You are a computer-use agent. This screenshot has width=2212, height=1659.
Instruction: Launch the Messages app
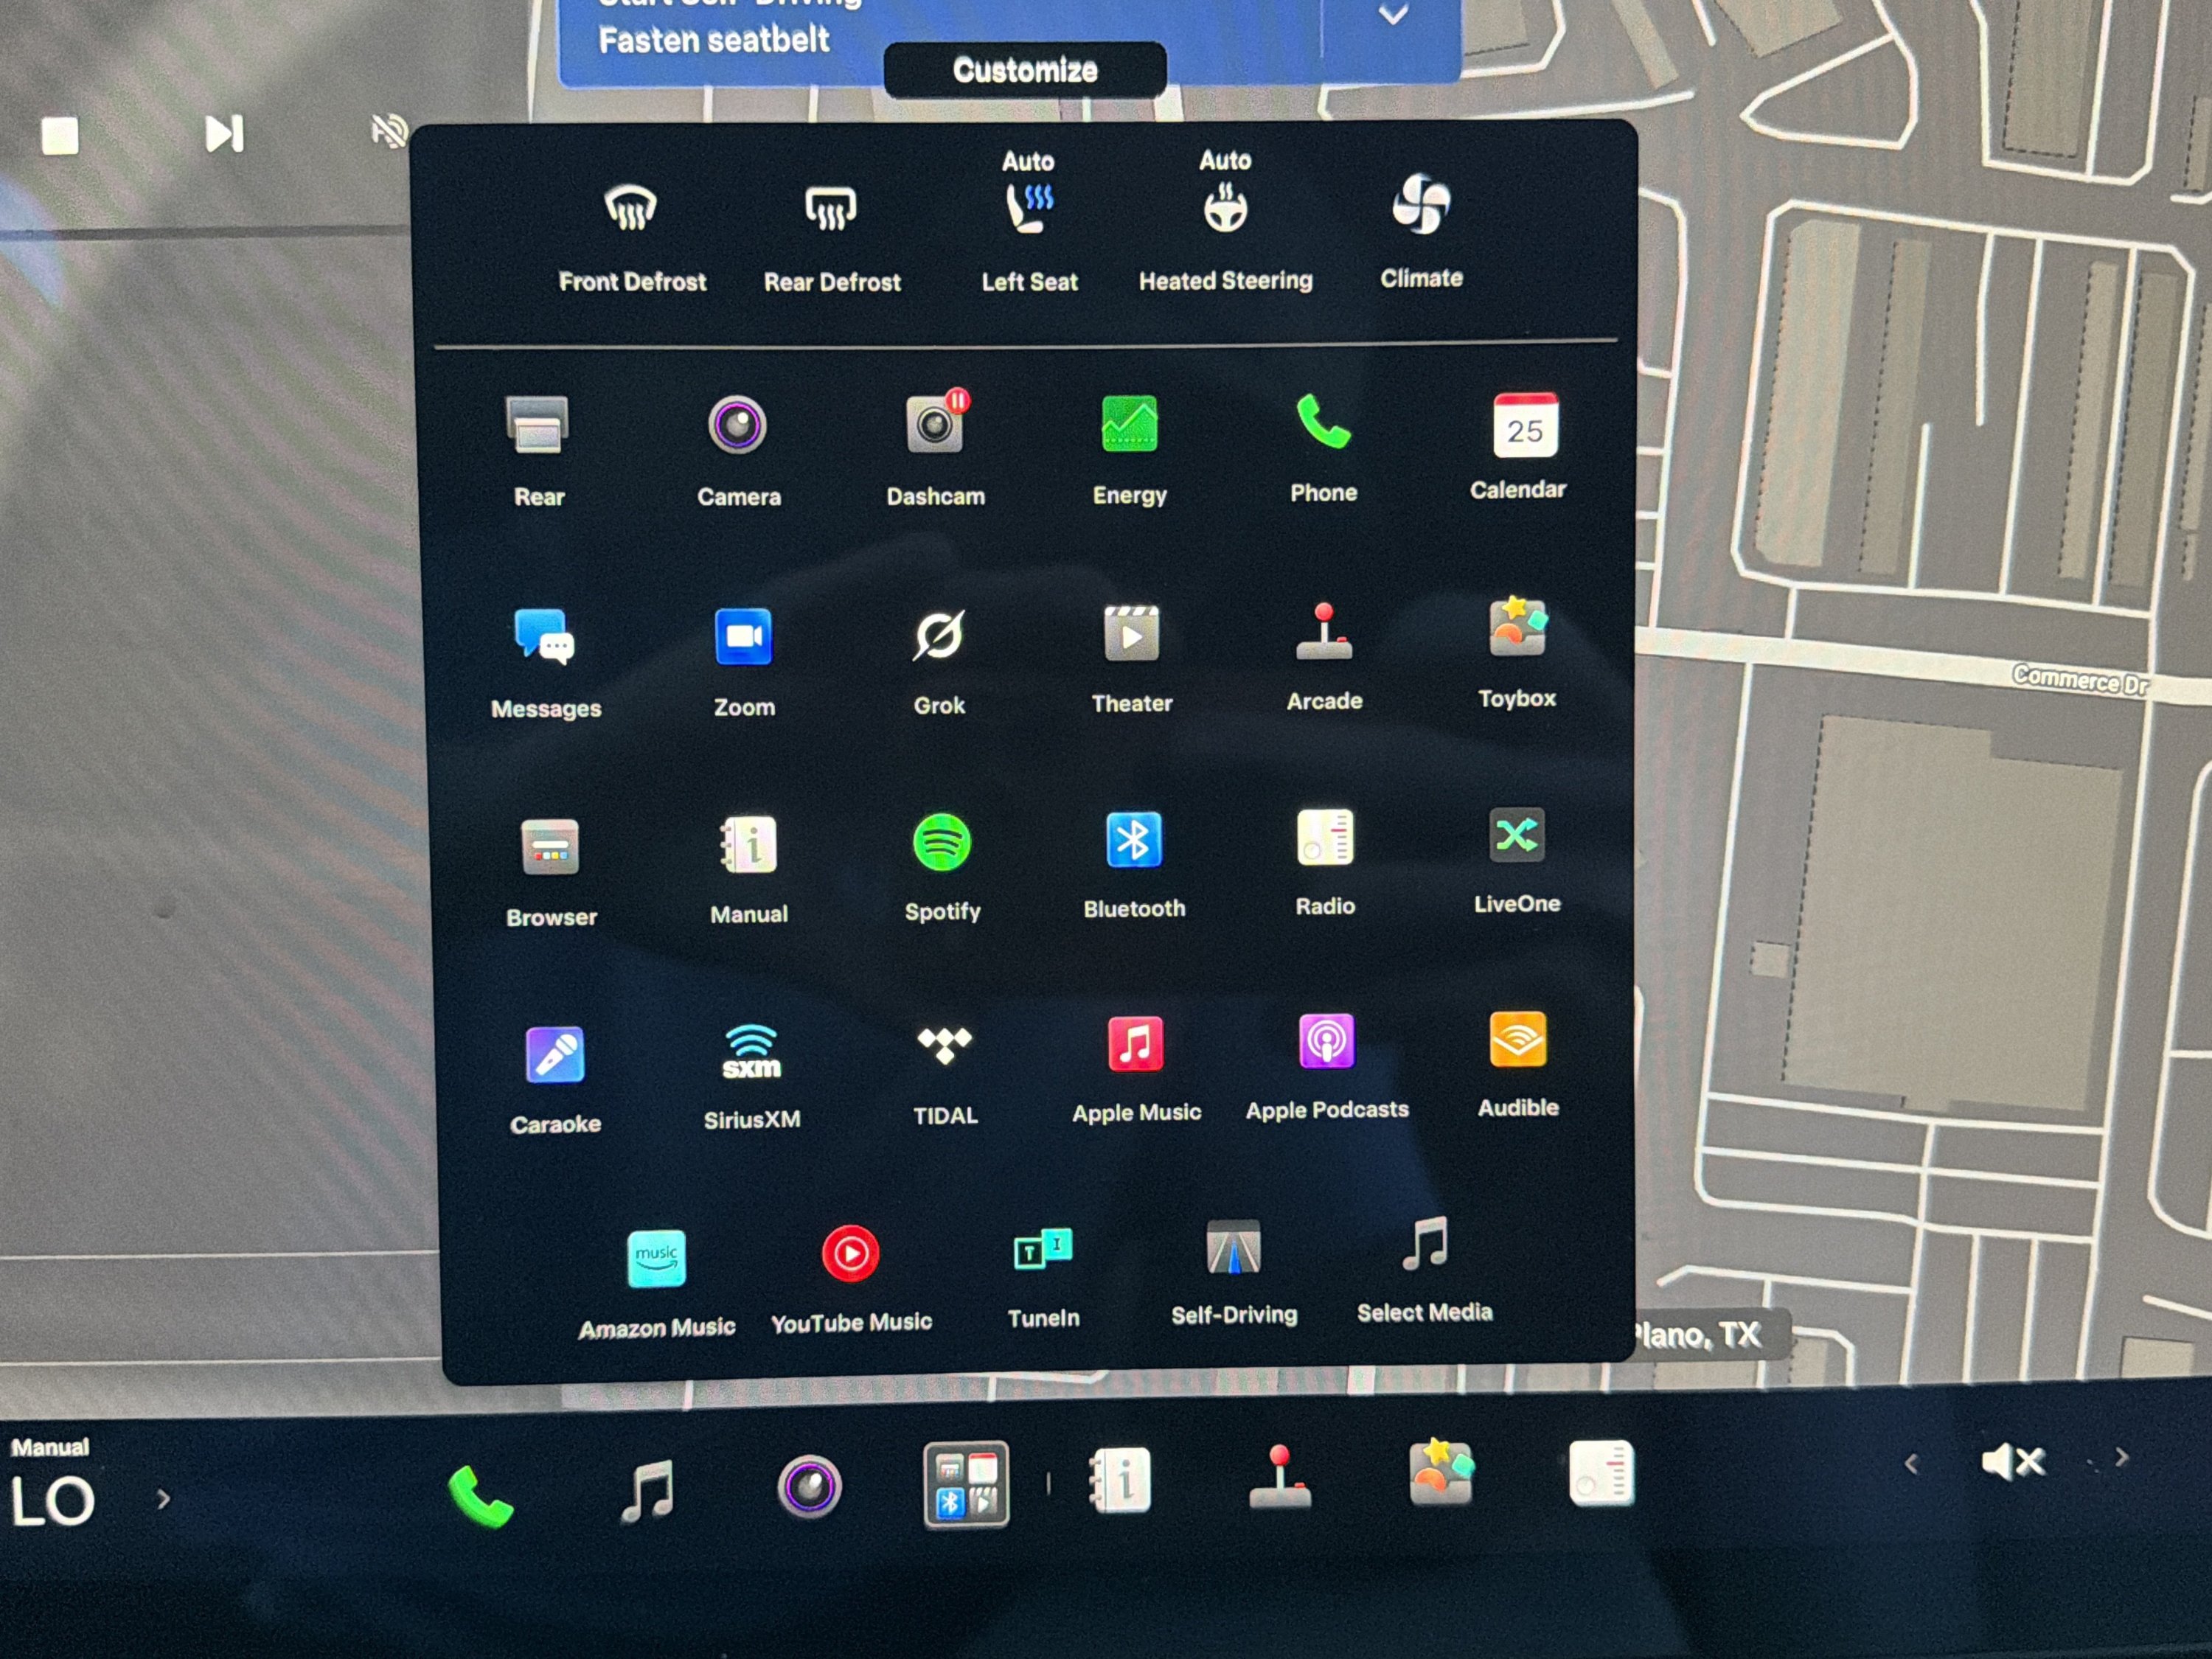tap(544, 637)
